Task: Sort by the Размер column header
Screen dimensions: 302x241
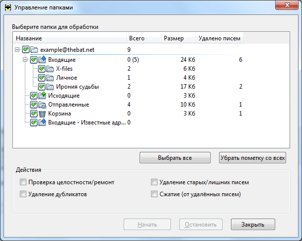Action: pos(178,38)
